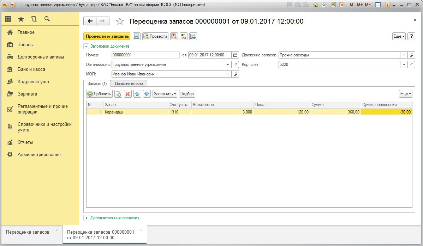Add document to favorites with star
The width and height of the screenshot is (423, 246).
click(120, 21)
